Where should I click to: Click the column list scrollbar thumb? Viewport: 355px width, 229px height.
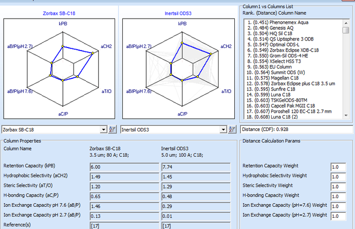[346, 30]
